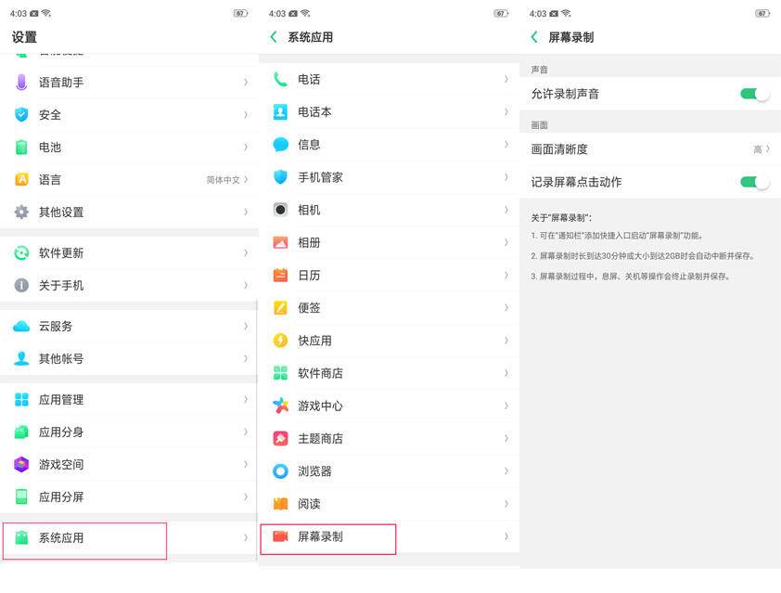Screen dimensions: 781x593
Task: Open the 屏幕录制 entry label
Action: 320,536
